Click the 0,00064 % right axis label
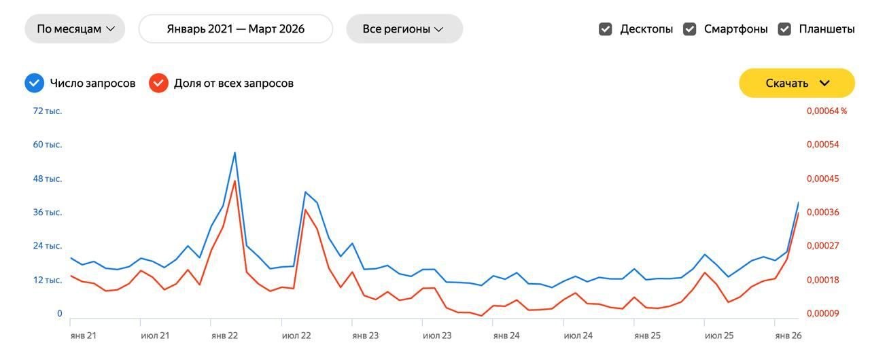Image resolution: width=870 pixels, height=362 pixels. 826,111
